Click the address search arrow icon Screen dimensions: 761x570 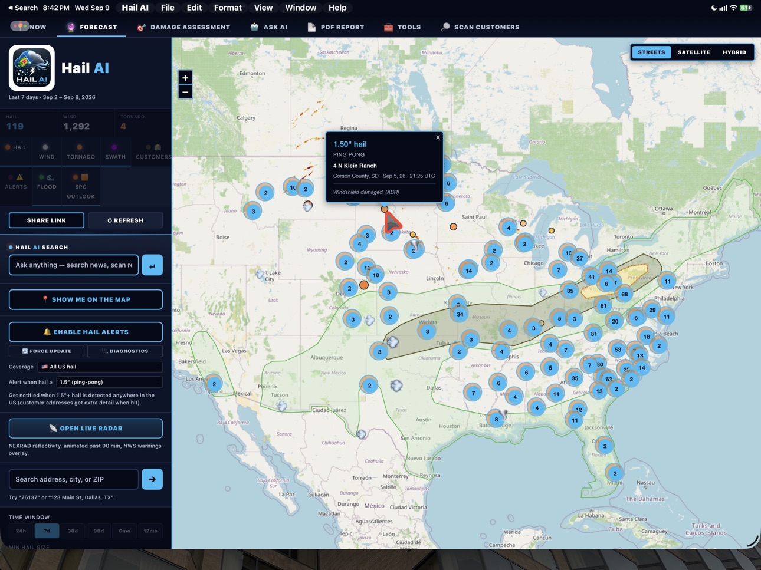[x=152, y=479]
